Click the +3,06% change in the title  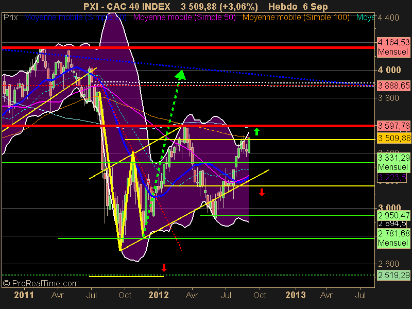(x=238, y=7)
